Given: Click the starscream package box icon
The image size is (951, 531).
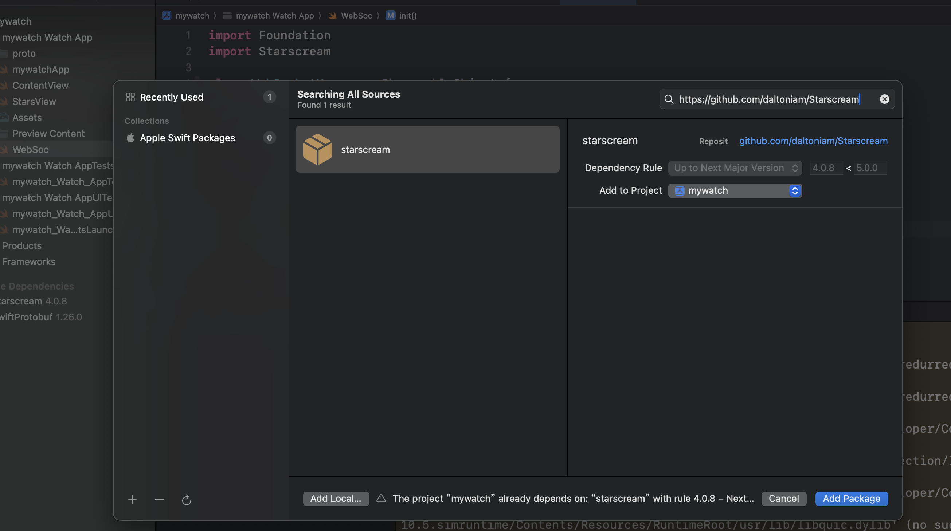Looking at the screenshot, I should [x=317, y=149].
